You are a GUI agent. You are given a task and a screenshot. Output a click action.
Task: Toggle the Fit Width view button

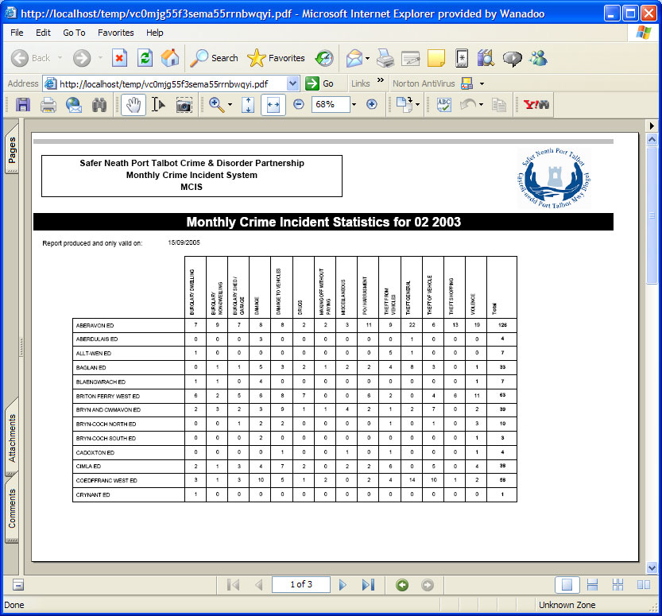273,105
